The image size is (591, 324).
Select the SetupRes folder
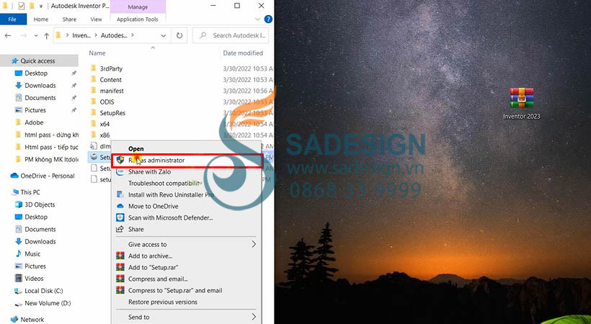tap(112, 113)
